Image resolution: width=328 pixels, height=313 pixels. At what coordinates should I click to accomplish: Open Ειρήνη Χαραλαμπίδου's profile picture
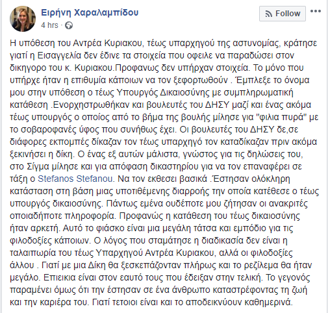point(23,19)
